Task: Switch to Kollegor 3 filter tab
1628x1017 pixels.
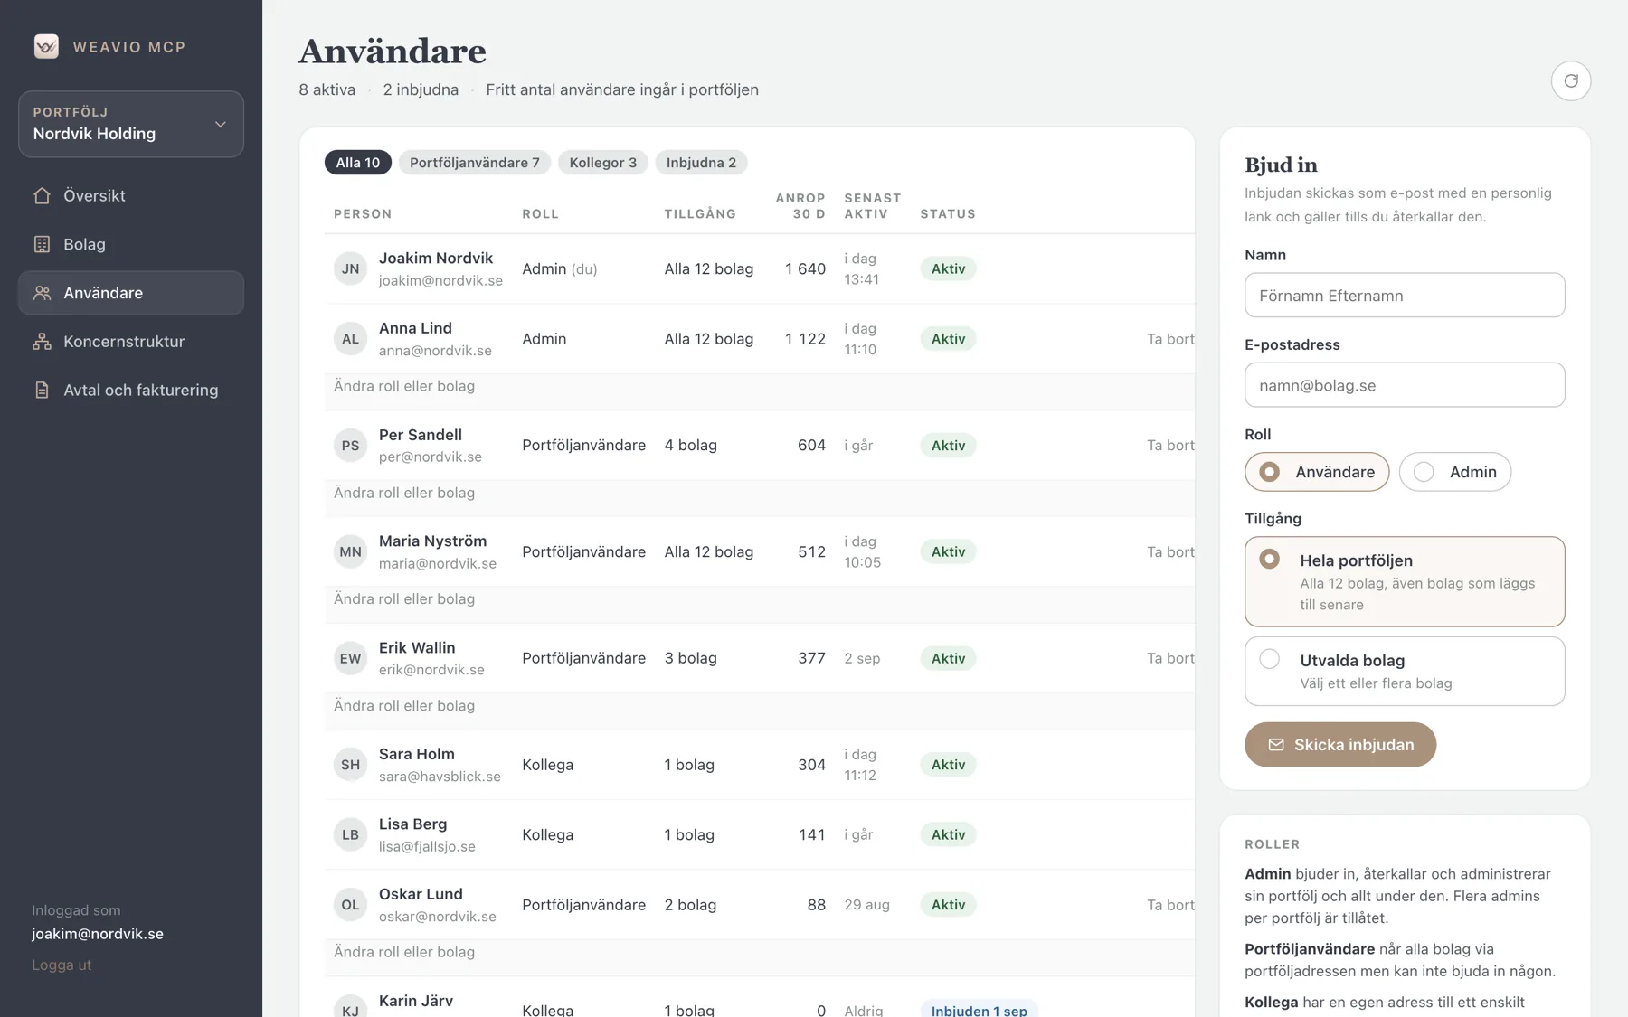Action: (603, 163)
